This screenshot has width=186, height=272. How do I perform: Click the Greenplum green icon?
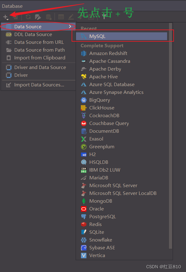(x=84, y=147)
